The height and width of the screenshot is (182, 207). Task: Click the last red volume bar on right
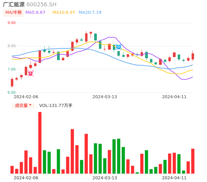tap(193, 161)
